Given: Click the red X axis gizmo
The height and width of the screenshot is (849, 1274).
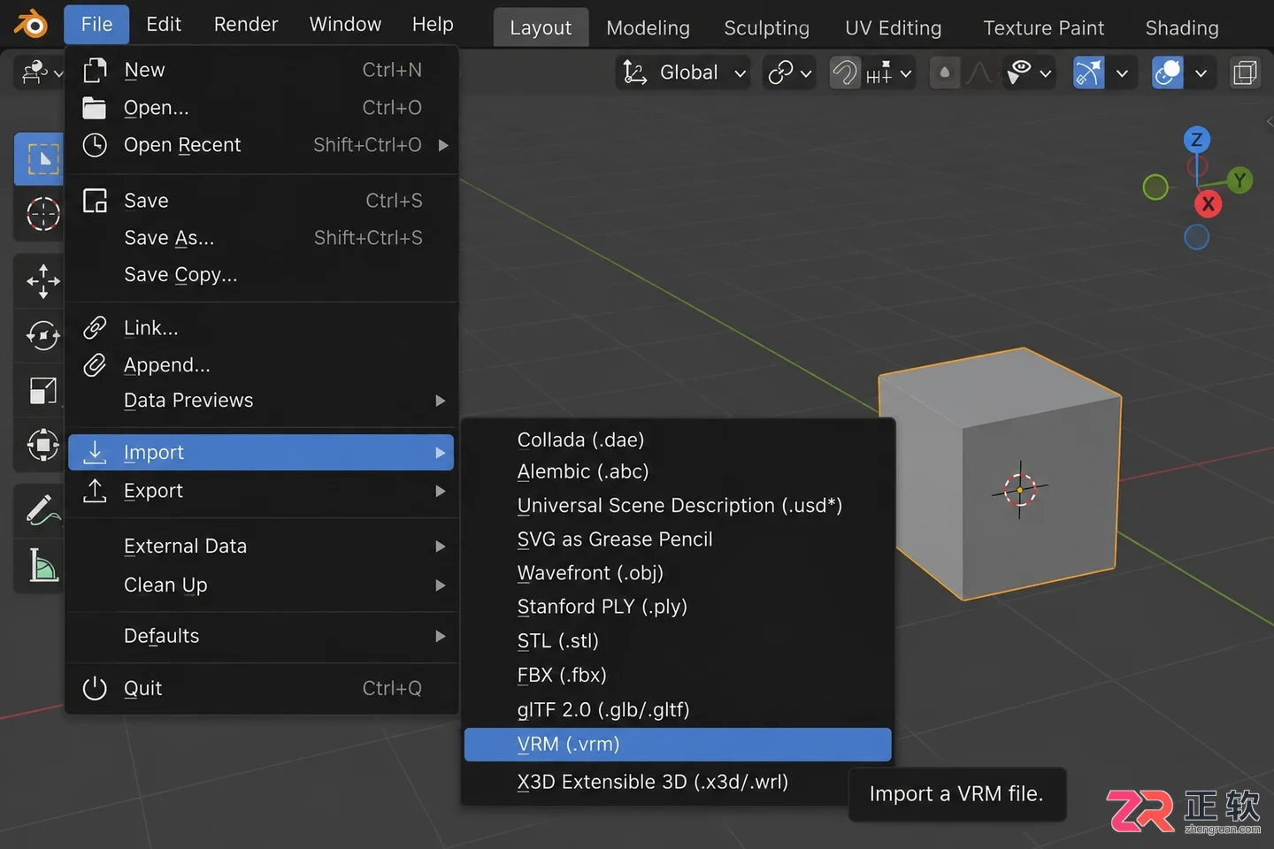Looking at the screenshot, I should point(1208,204).
